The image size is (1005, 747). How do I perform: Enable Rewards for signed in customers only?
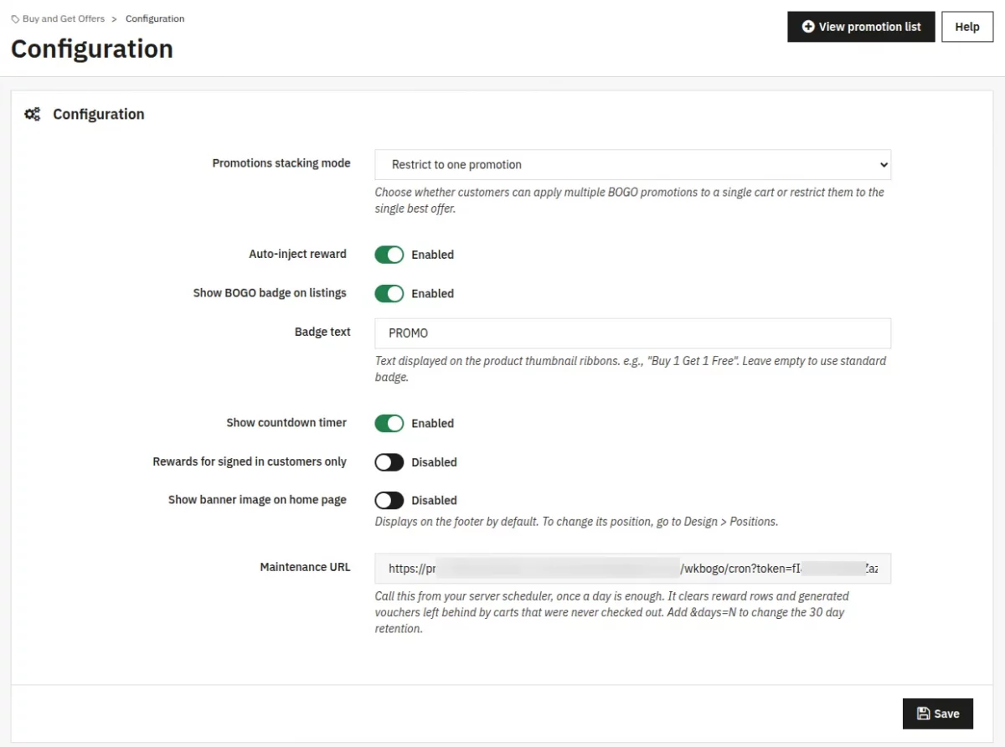click(389, 462)
